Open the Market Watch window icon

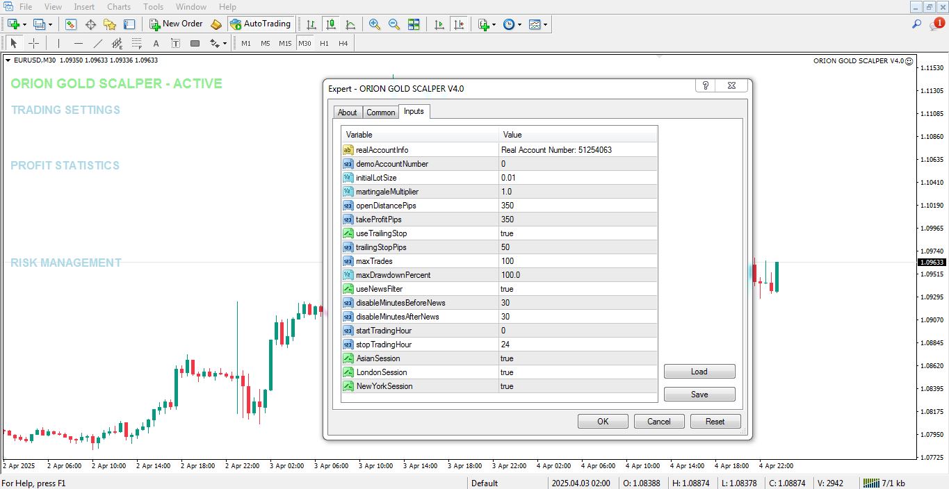point(71,24)
